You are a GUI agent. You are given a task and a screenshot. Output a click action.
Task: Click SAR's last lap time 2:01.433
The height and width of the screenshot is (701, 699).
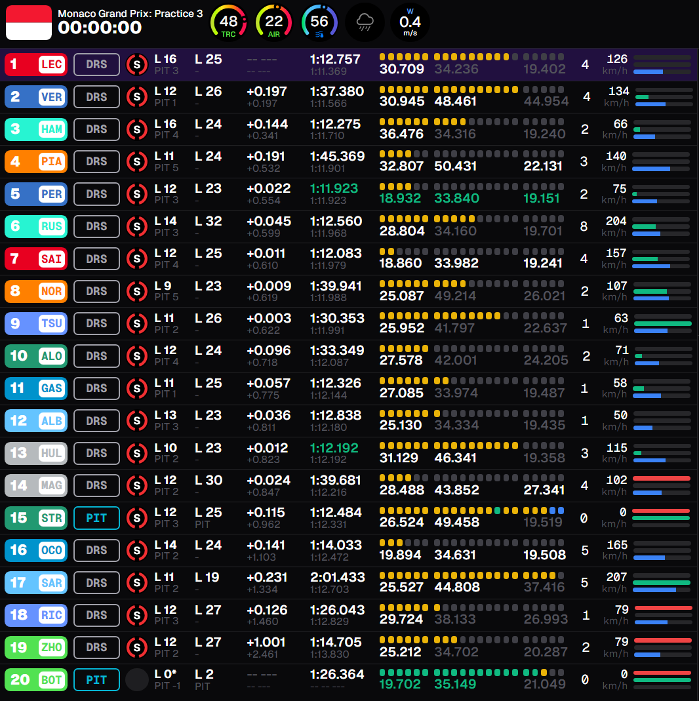[x=338, y=577]
